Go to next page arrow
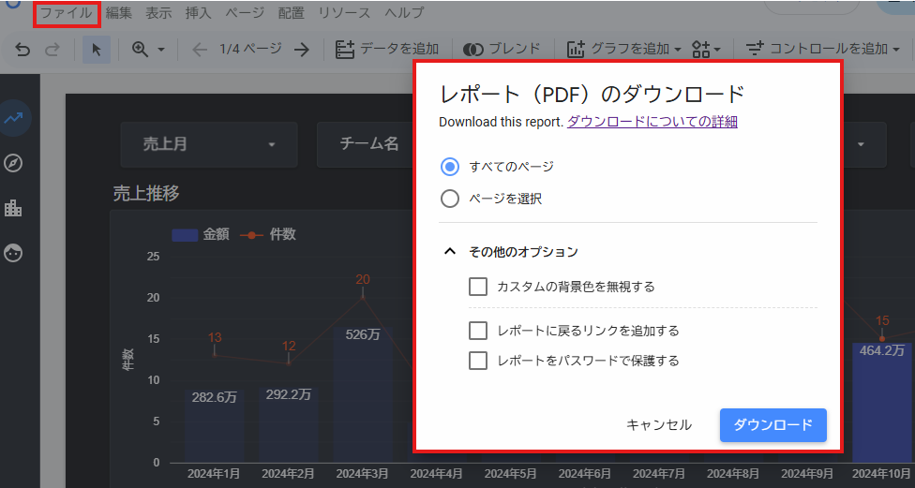The image size is (915, 488). (302, 49)
